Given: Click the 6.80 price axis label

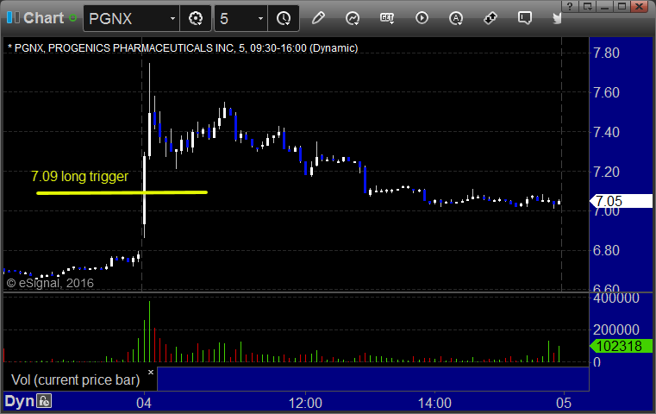Looking at the screenshot, I should coord(606,250).
